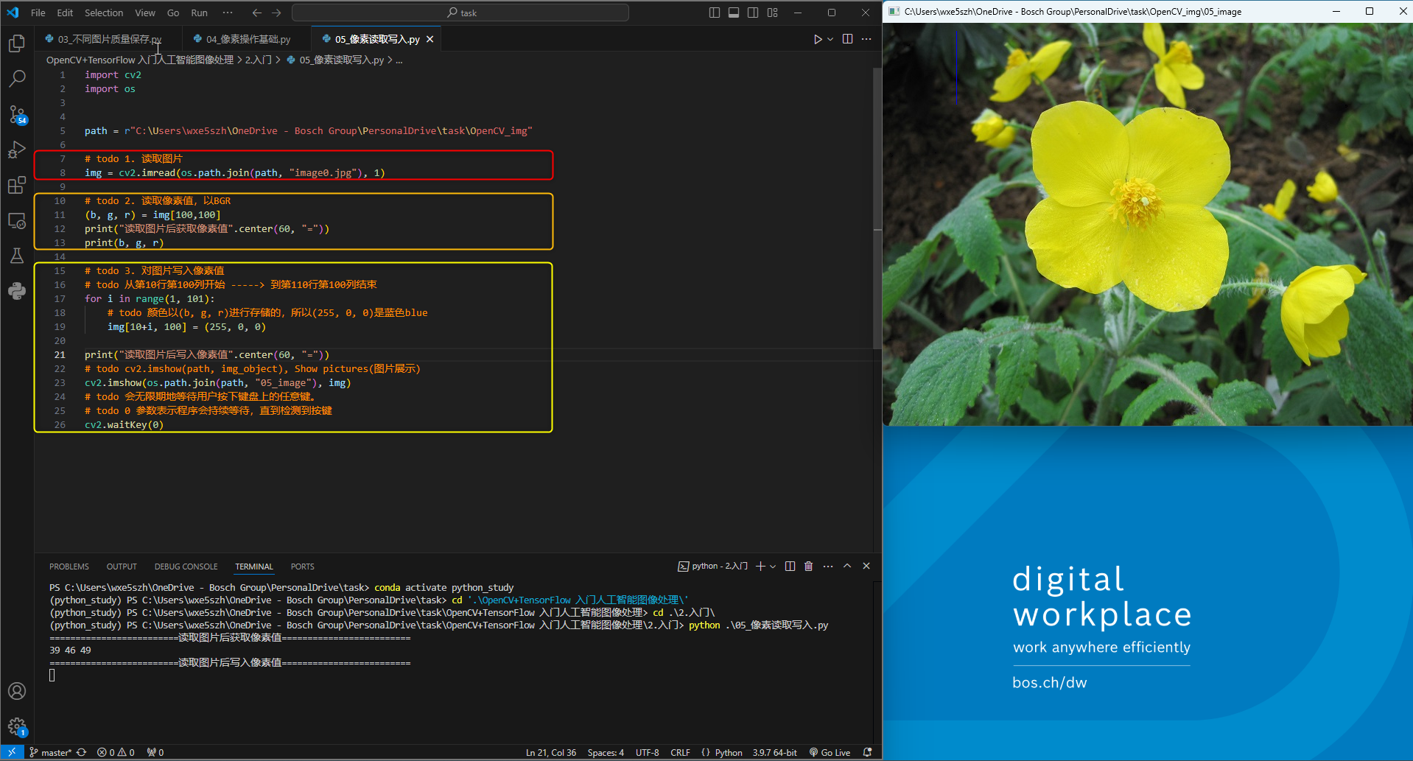The image size is (1413, 761).
Task: Click the Run Python File play button
Action: point(818,39)
